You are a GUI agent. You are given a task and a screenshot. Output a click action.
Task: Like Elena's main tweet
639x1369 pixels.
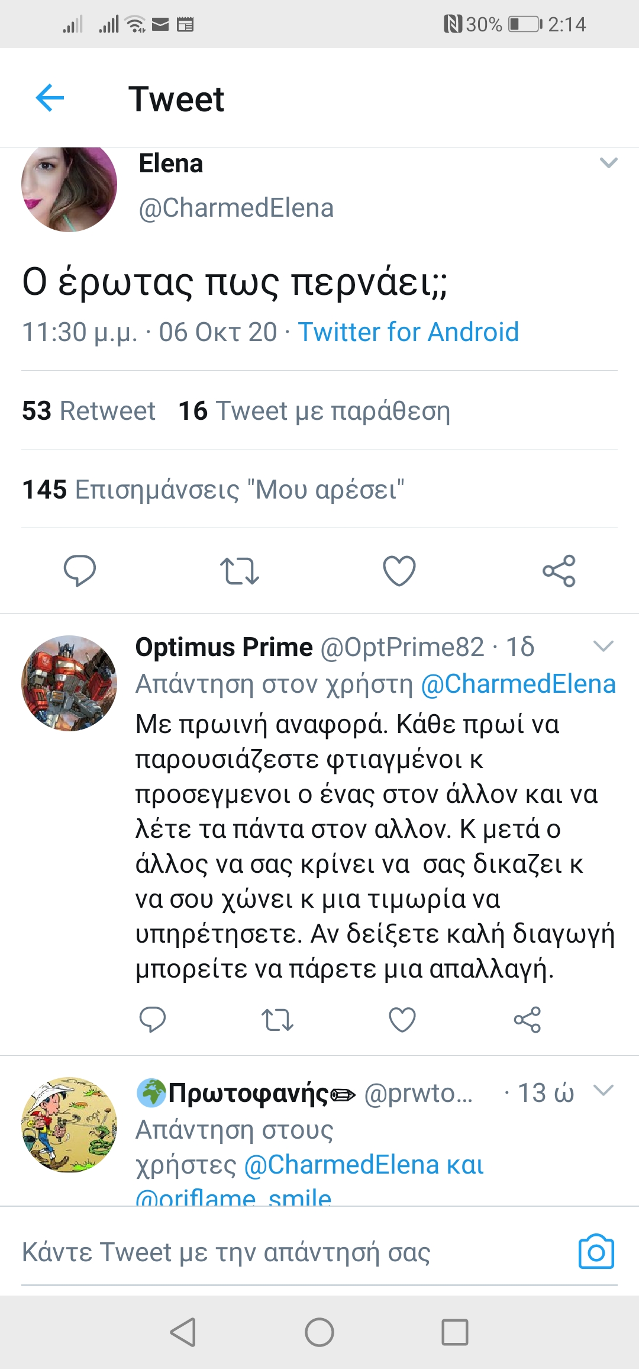[x=399, y=571]
